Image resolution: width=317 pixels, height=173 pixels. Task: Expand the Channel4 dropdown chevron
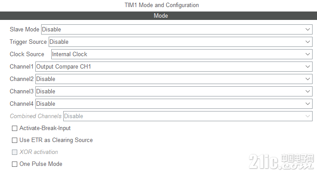[308, 104]
